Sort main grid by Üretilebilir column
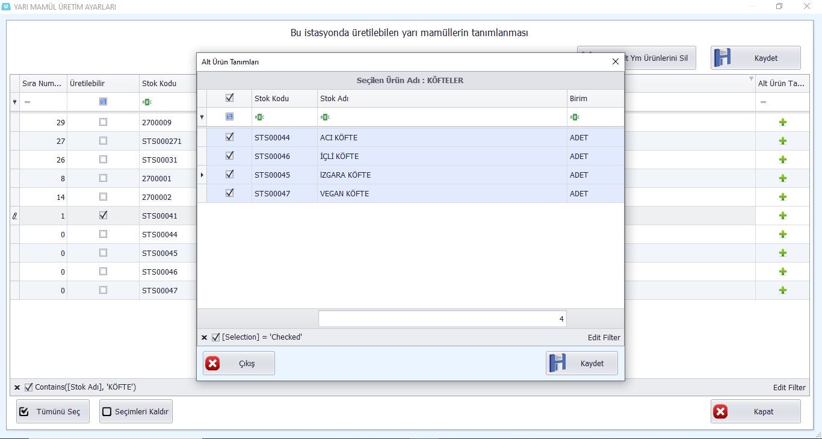Image resolution: width=822 pixels, height=439 pixels. pos(103,84)
